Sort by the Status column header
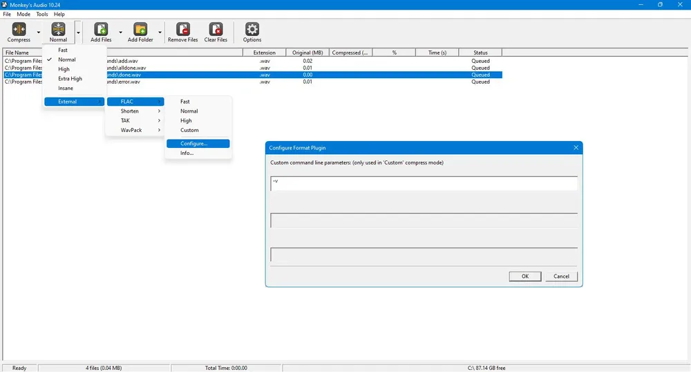Screen dimensions: 691x372 pyautogui.click(x=480, y=53)
